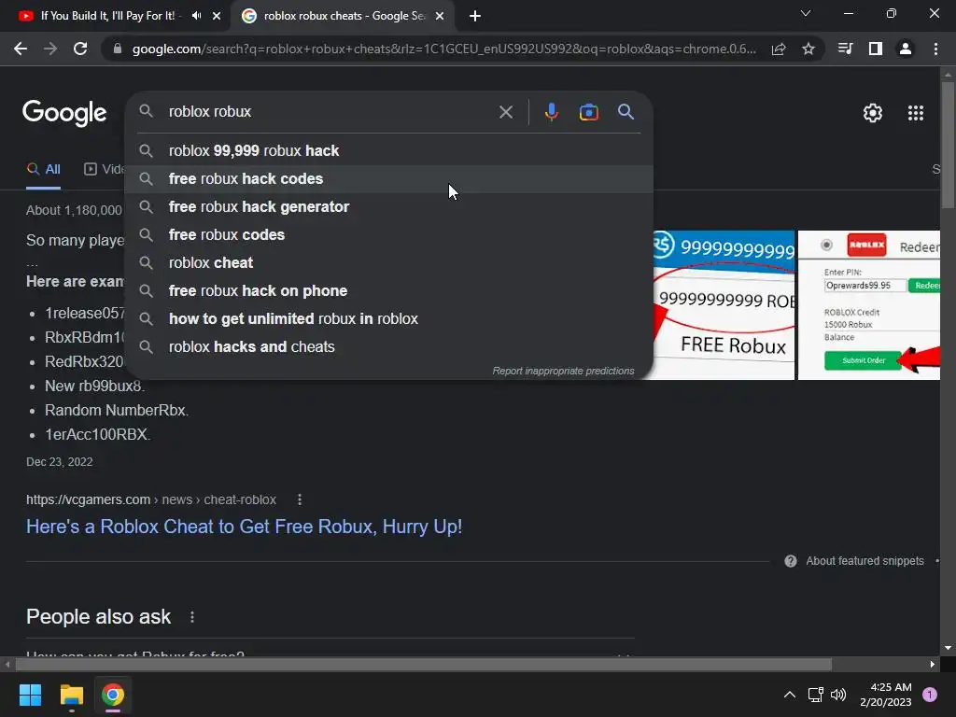The width and height of the screenshot is (956, 717).
Task: Open the volume tray icon
Action: pyautogui.click(x=838, y=695)
